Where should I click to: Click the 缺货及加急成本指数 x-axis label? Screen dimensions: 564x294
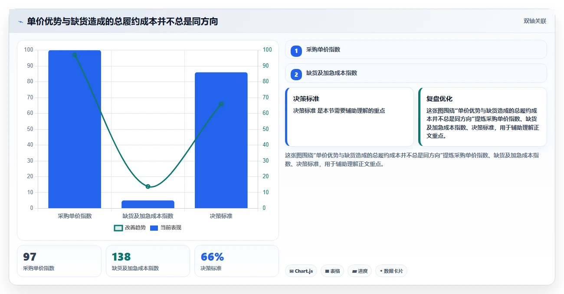pos(148,216)
